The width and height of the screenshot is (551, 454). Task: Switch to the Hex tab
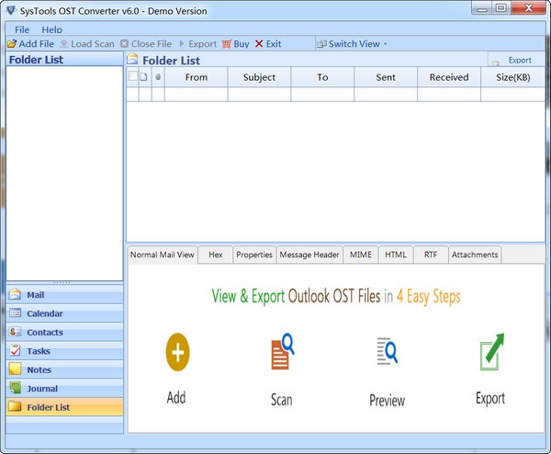pos(216,255)
